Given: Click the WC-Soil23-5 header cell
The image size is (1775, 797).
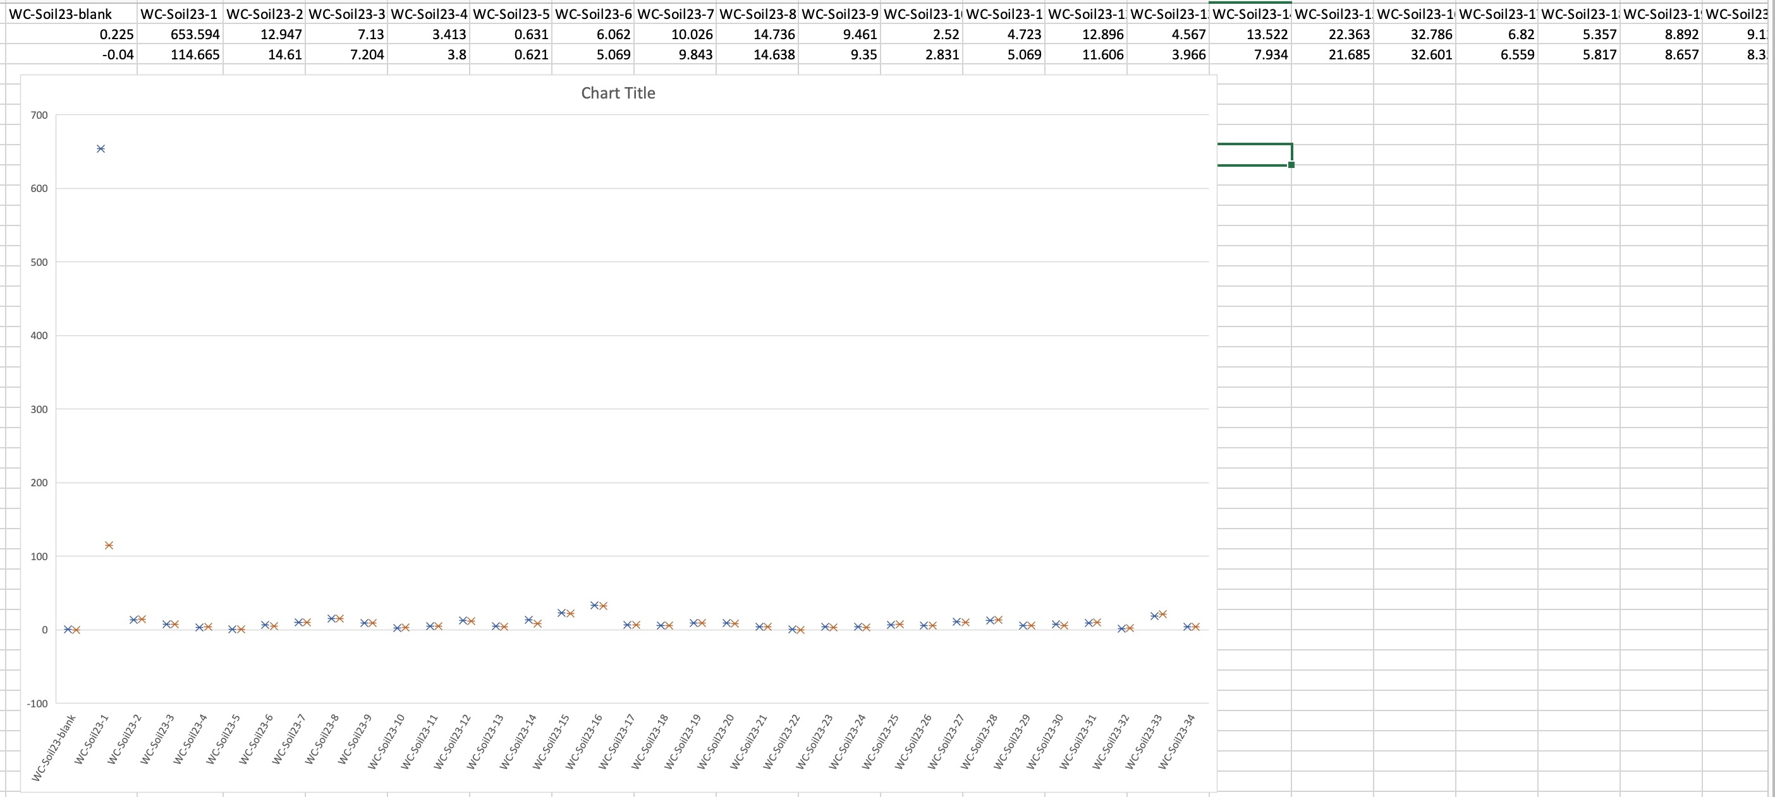Looking at the screenshot, I should pyautogui.click(x=511, y=14).
